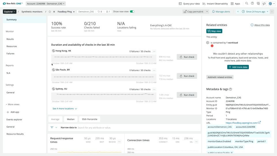Viewport: 277px width, 156px height.
Task: Open Request/response times chart options
Action: click(x=119, y=142)
